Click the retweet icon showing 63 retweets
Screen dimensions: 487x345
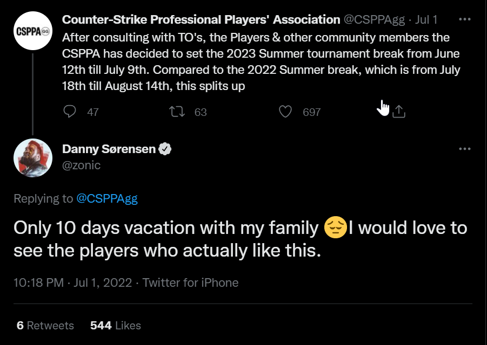point(176,112)
